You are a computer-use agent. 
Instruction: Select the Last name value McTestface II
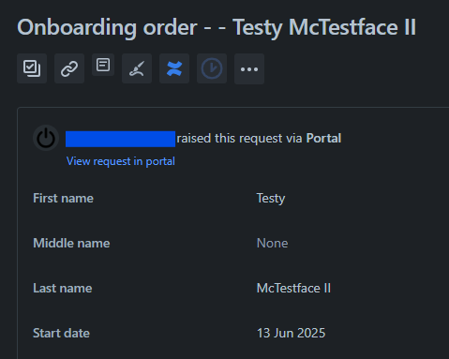click(x=293, y=288)
